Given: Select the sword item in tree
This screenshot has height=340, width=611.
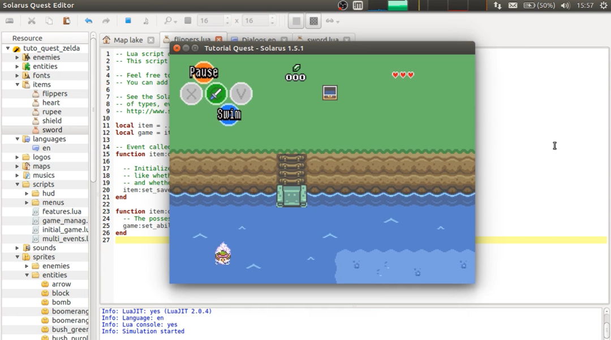Looking at the screenshot, I should (52, 130).
